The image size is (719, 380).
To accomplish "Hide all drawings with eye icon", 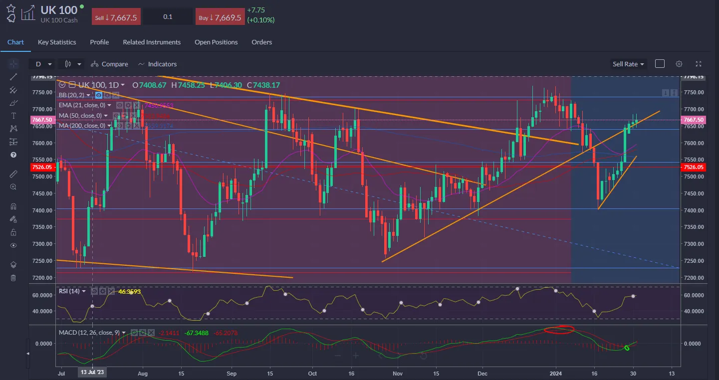I will 13,245.
